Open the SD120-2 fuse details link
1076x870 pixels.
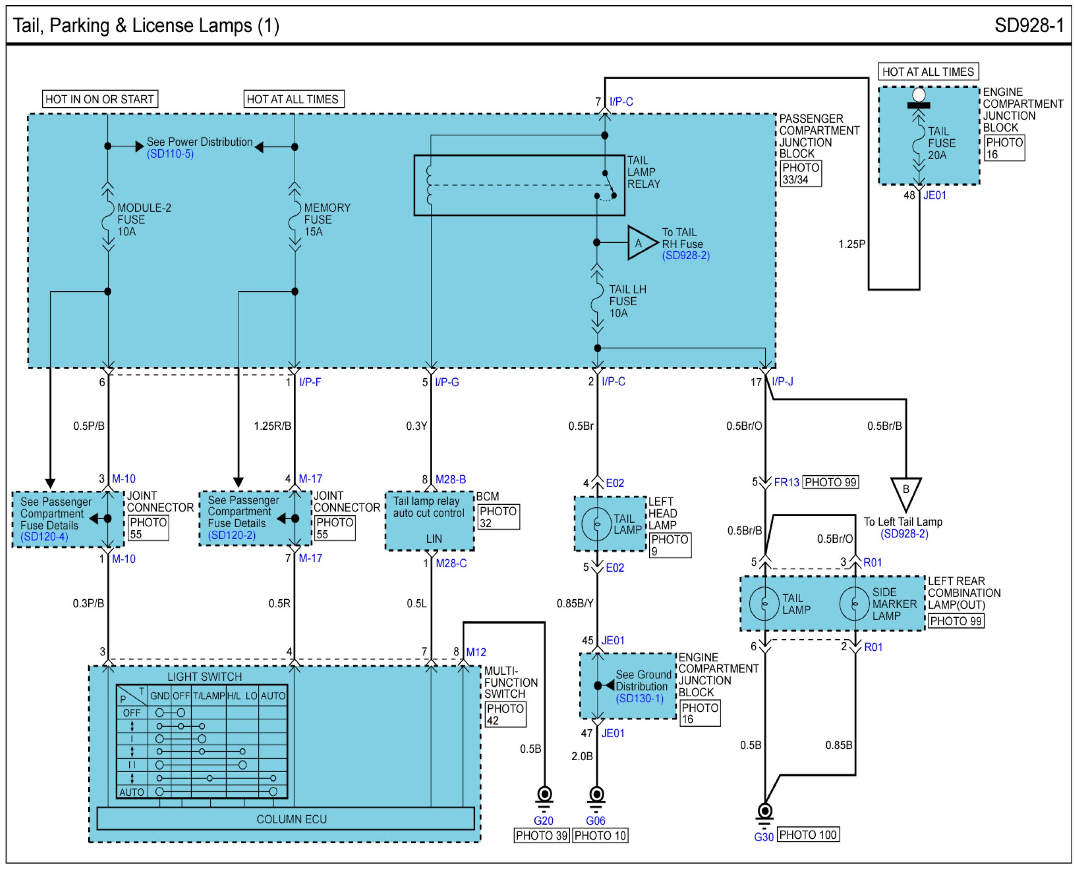pos(232,535)
